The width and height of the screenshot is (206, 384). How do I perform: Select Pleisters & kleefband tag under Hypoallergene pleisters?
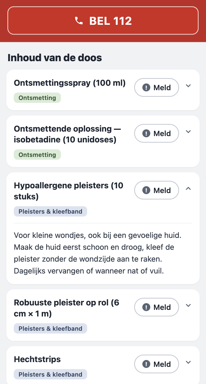50,211
